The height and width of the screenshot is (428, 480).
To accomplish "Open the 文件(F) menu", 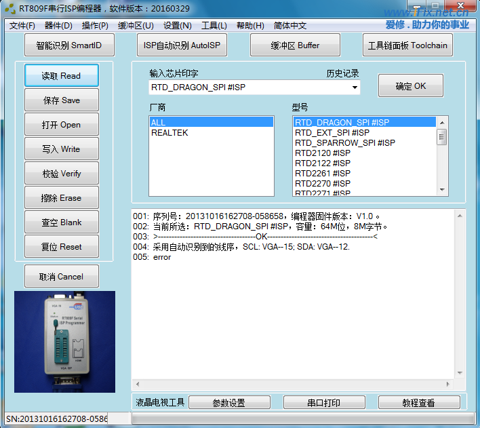I will pyautogui.click(x=22, y=26).
